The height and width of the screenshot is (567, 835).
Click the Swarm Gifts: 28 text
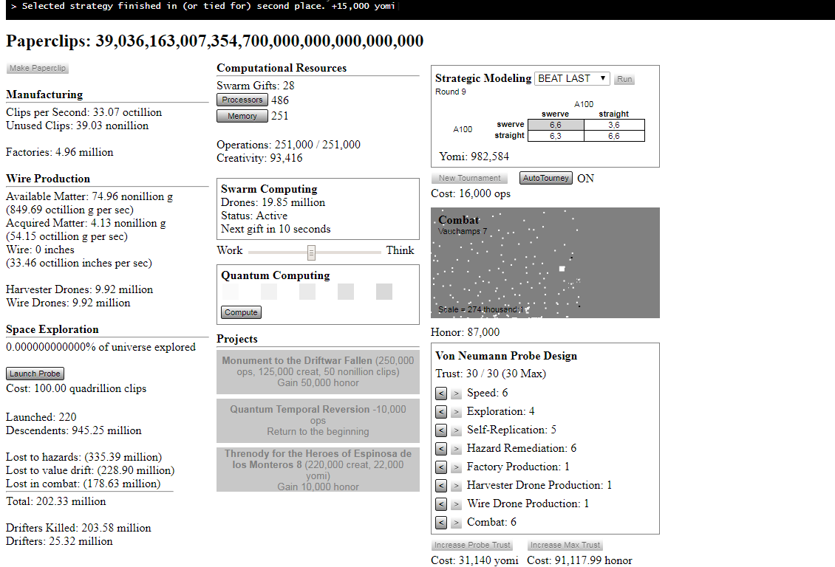pos(256,86)
